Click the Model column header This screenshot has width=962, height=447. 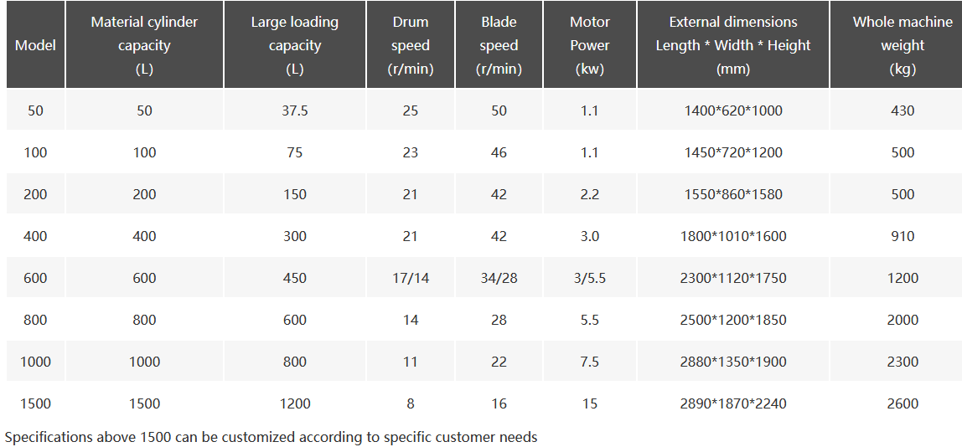35,45
